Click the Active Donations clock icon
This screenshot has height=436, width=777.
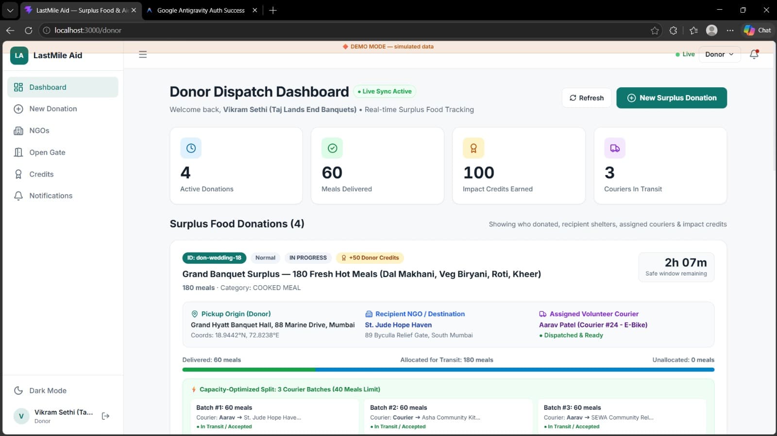[191, 148]
